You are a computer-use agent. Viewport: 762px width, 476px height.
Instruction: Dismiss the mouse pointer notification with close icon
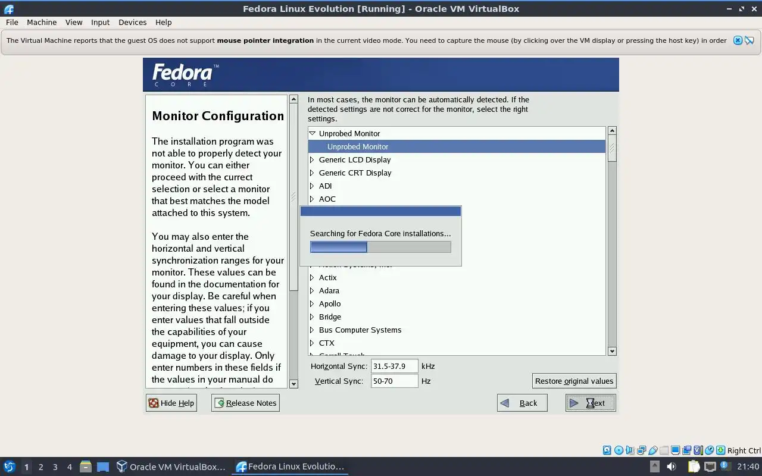(738, 40)
